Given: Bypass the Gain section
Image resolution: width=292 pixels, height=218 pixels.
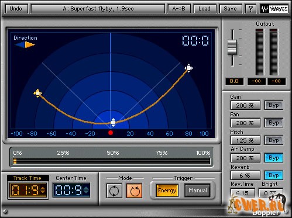Looking at the screenshot, I should (x=274, y=105).
